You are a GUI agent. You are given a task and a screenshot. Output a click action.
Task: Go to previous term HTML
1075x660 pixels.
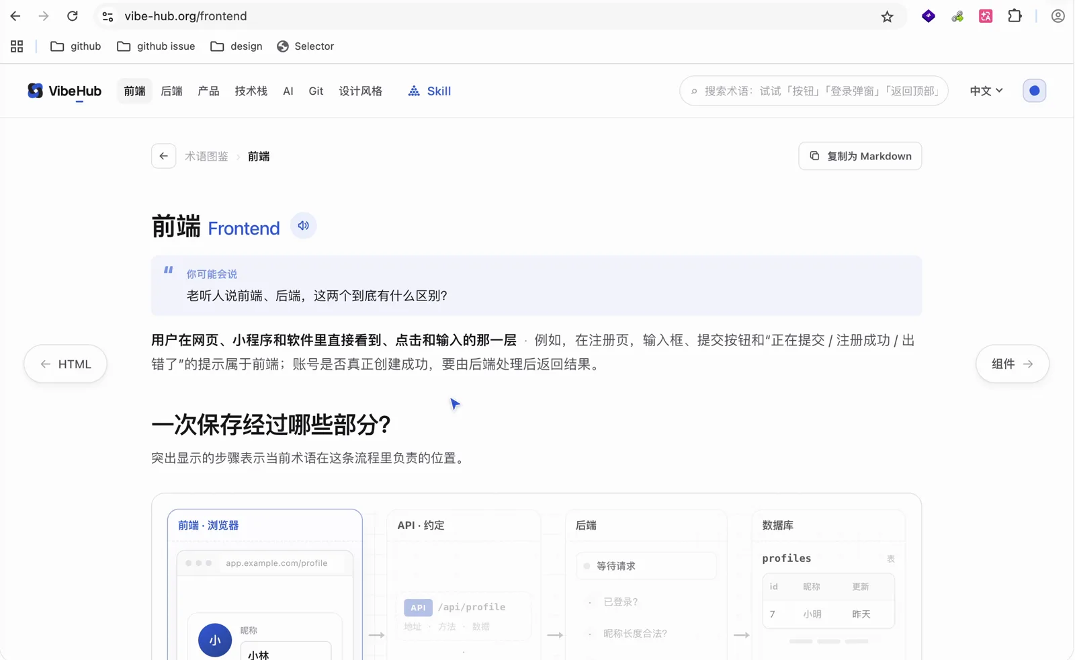click(x=65, y=364)
